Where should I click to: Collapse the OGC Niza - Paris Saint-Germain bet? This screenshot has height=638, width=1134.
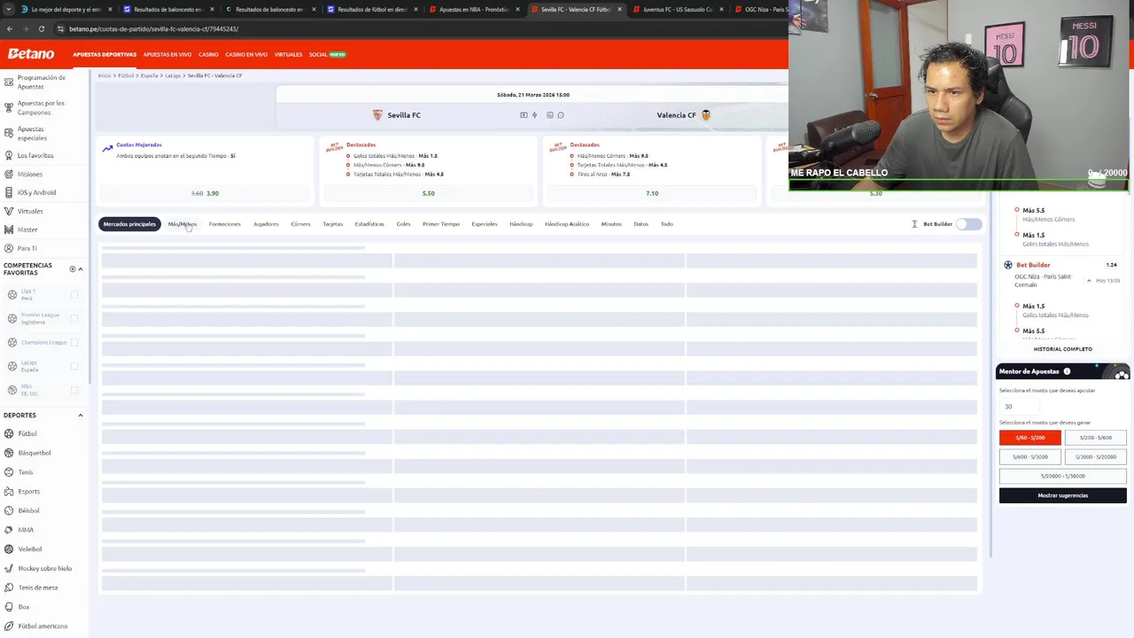[1089, 280]
